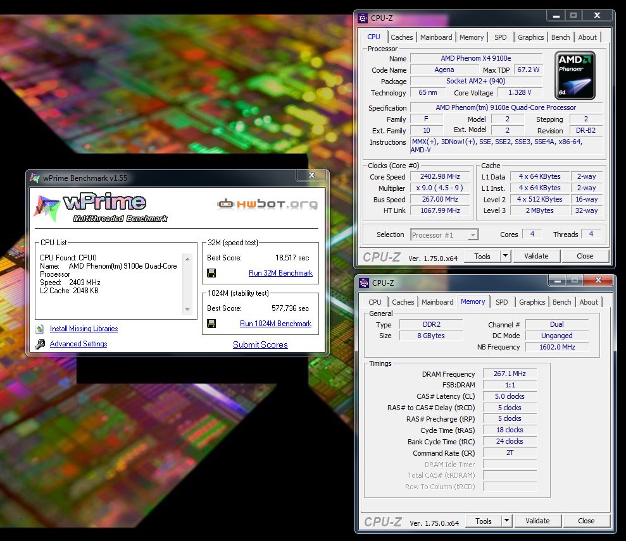Click Close button in upper CPU-Z
Screen dimensions: 626x541
pos(585,256)
